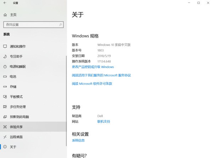Click the search magnifier icon
The width and height of the screenshot is (213, 158).
[x=60, y=24]
